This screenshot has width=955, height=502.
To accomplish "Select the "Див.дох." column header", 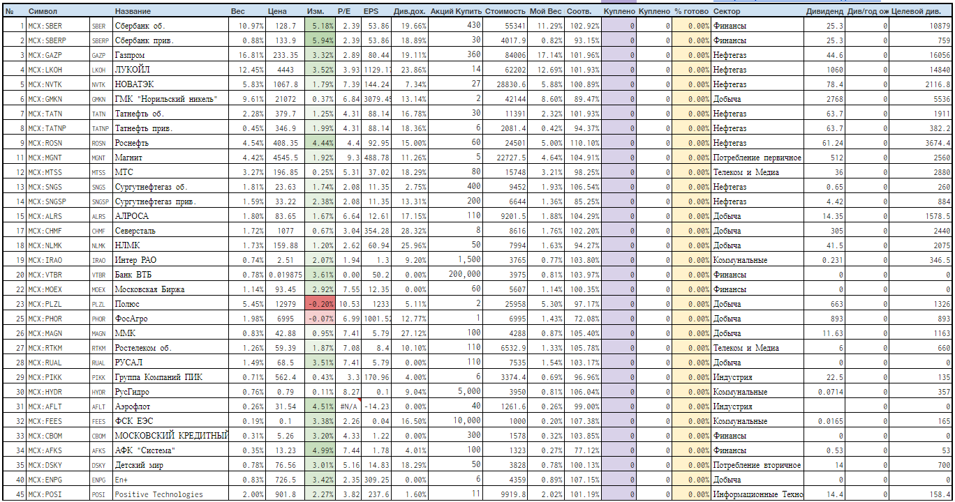I will pos(409,12).
